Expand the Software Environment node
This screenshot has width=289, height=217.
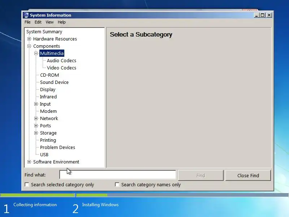(x=29, y=162)
